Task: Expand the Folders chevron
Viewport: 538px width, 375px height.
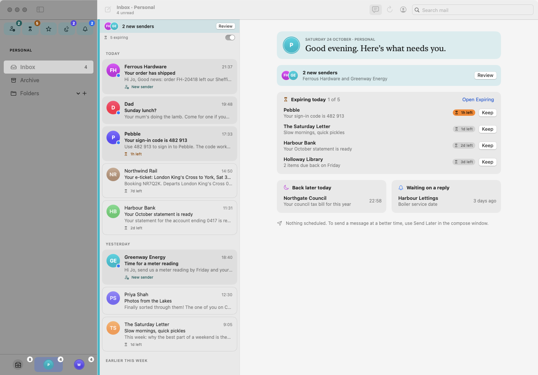Action: pos(78,93)
